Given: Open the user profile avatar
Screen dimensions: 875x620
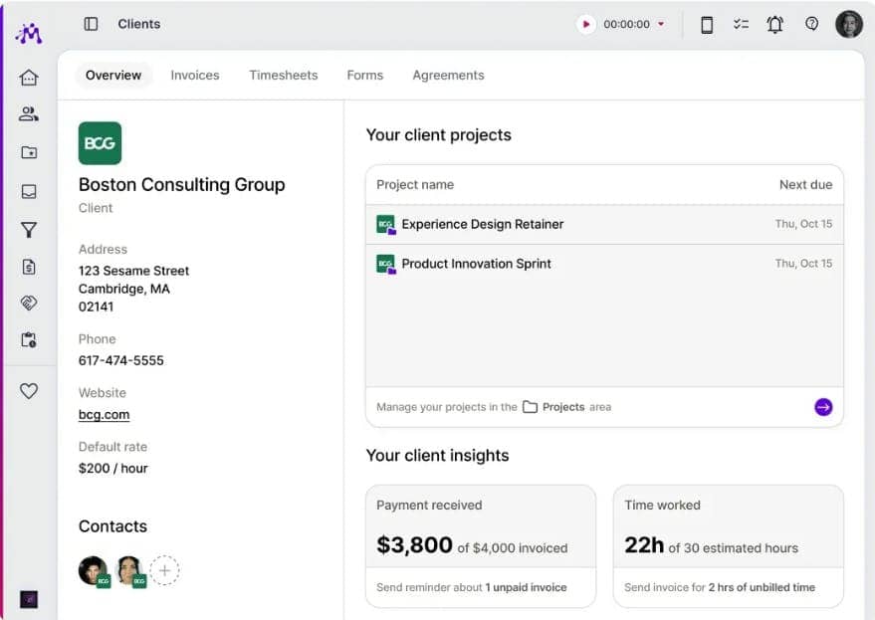Looking at the screenshot, I should click(x=849, y=25).
